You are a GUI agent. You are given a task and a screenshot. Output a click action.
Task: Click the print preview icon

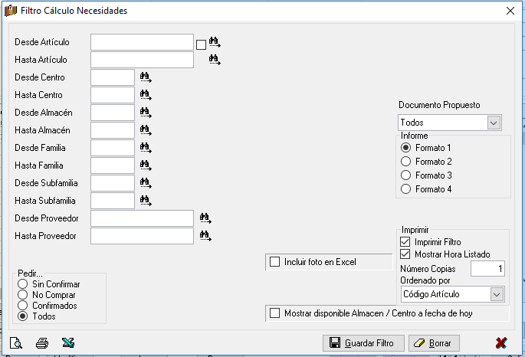tap(16, 343)
